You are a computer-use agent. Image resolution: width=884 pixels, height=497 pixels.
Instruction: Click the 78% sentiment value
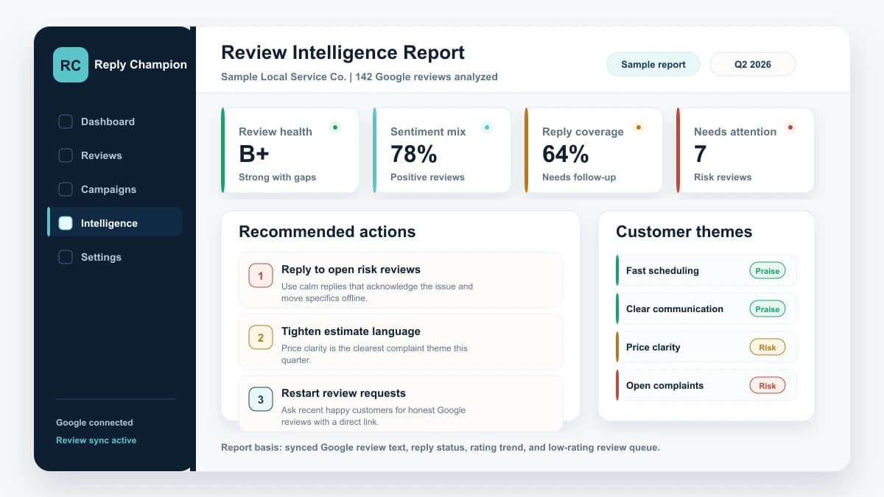click(x=414, y=154)
